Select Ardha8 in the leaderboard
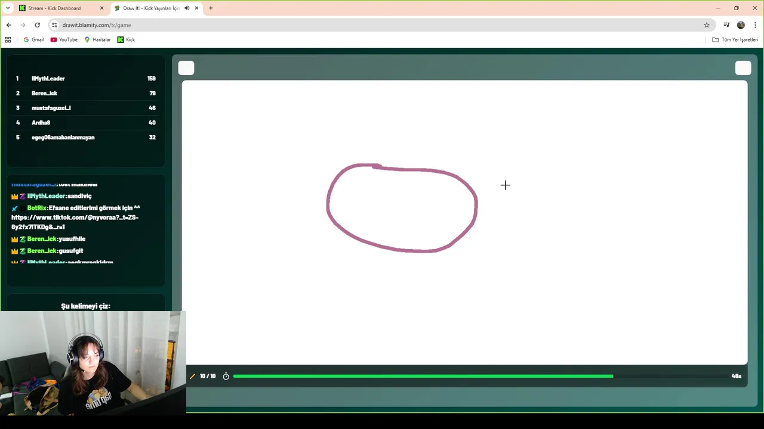This screenshot has height=429, width=764. (41, 123)
